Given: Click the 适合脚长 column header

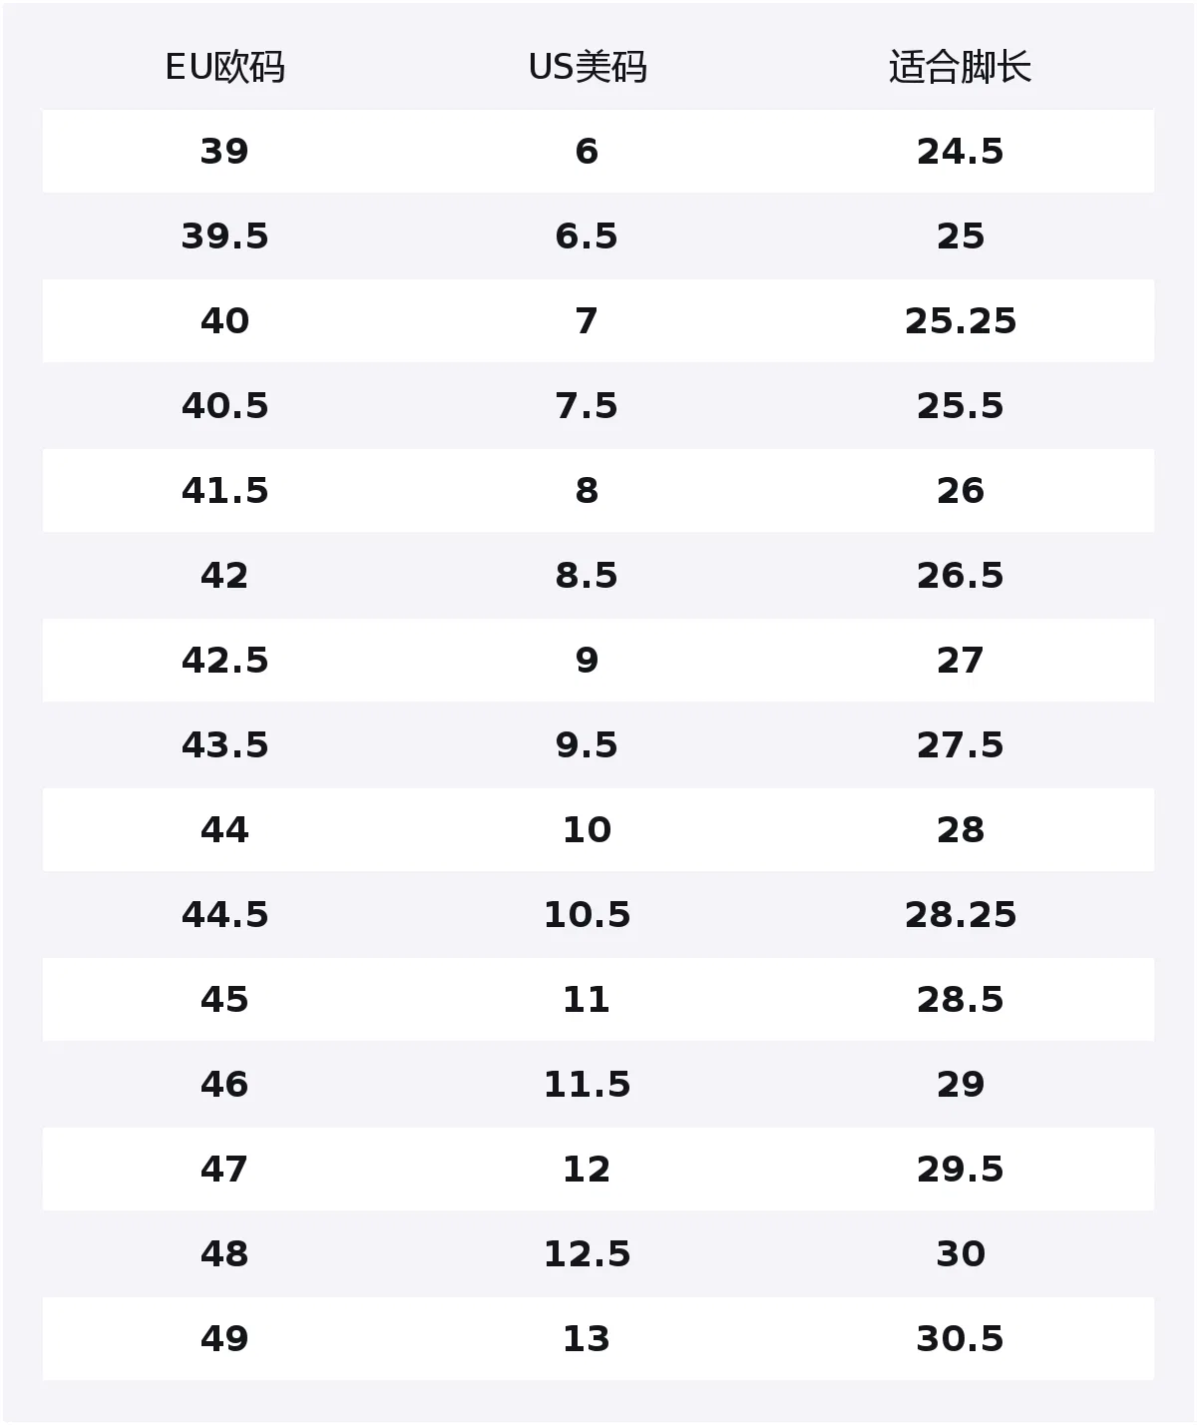Looking at the screenshot, I should coord(960,68).
